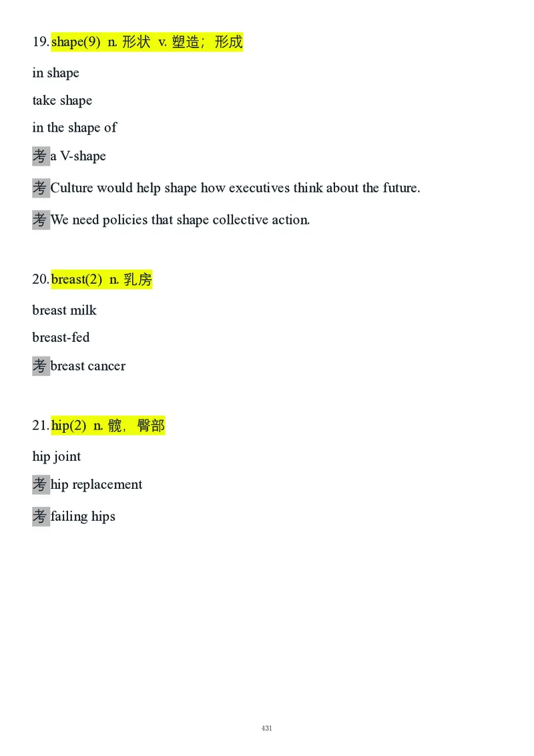534x756 pixels.
Task: Click the sentence about executives and the future
Action: tap(235, 188)
